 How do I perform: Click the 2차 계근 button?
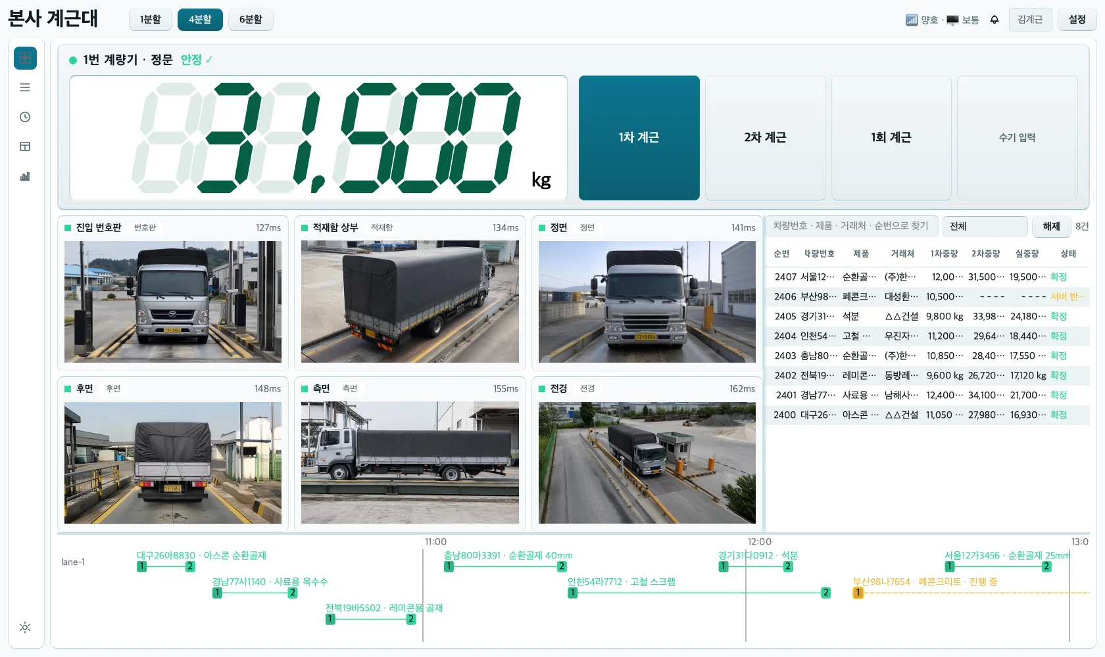coord(765,137)
